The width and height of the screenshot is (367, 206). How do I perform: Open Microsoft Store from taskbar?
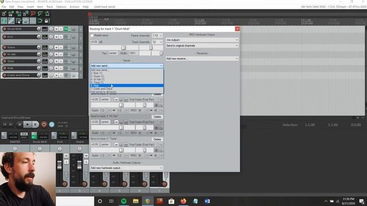171,201
